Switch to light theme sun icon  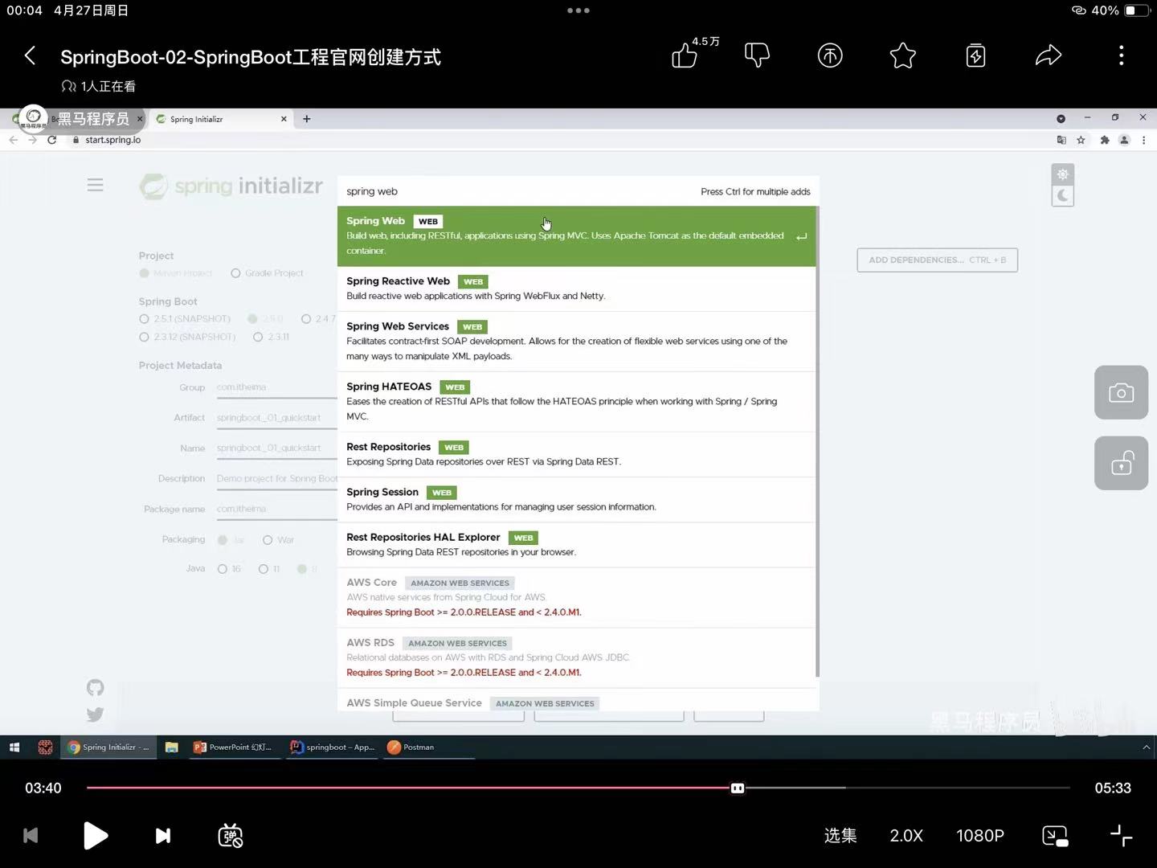click(x=1063, y=174)
